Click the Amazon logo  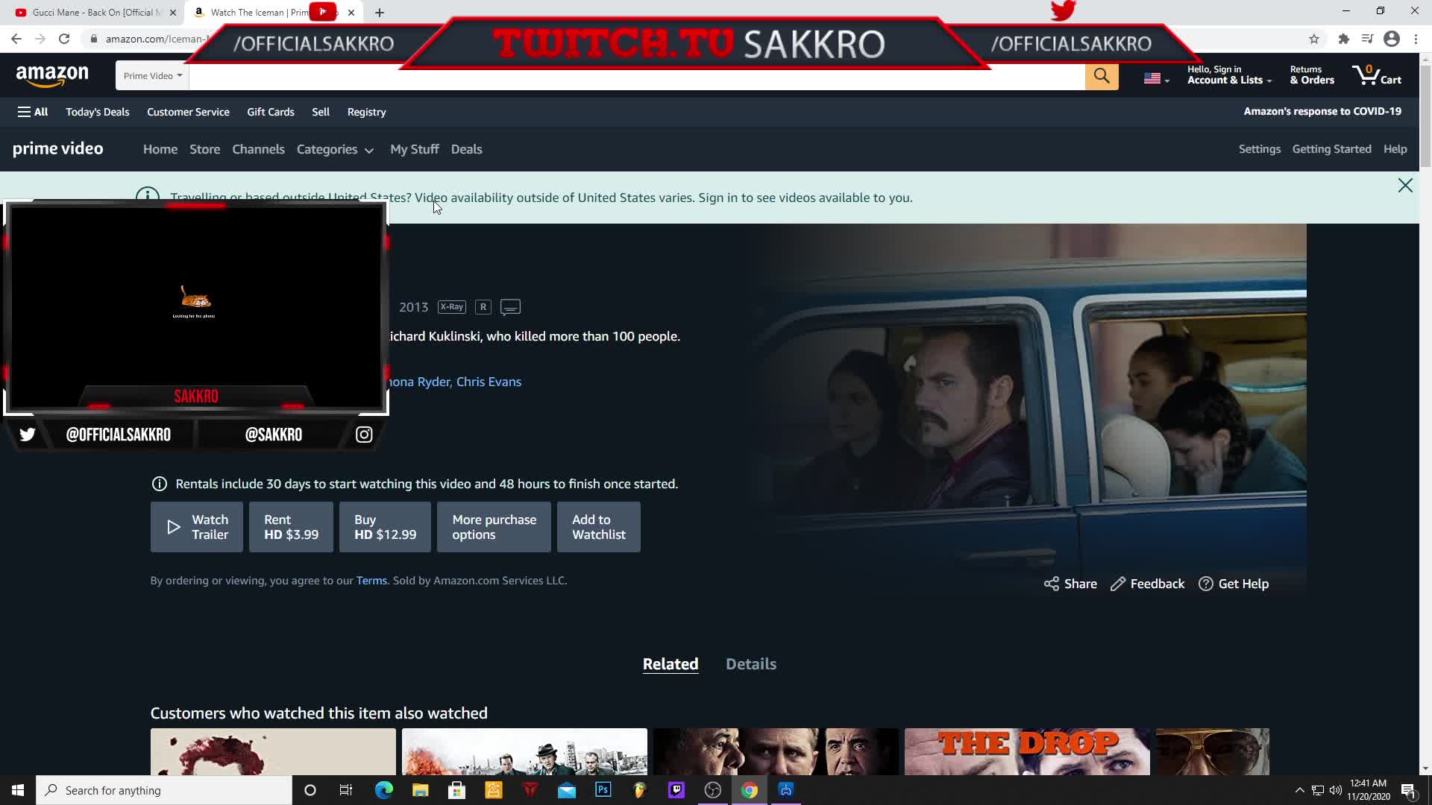pyautogui.click(x=52, y=75)
